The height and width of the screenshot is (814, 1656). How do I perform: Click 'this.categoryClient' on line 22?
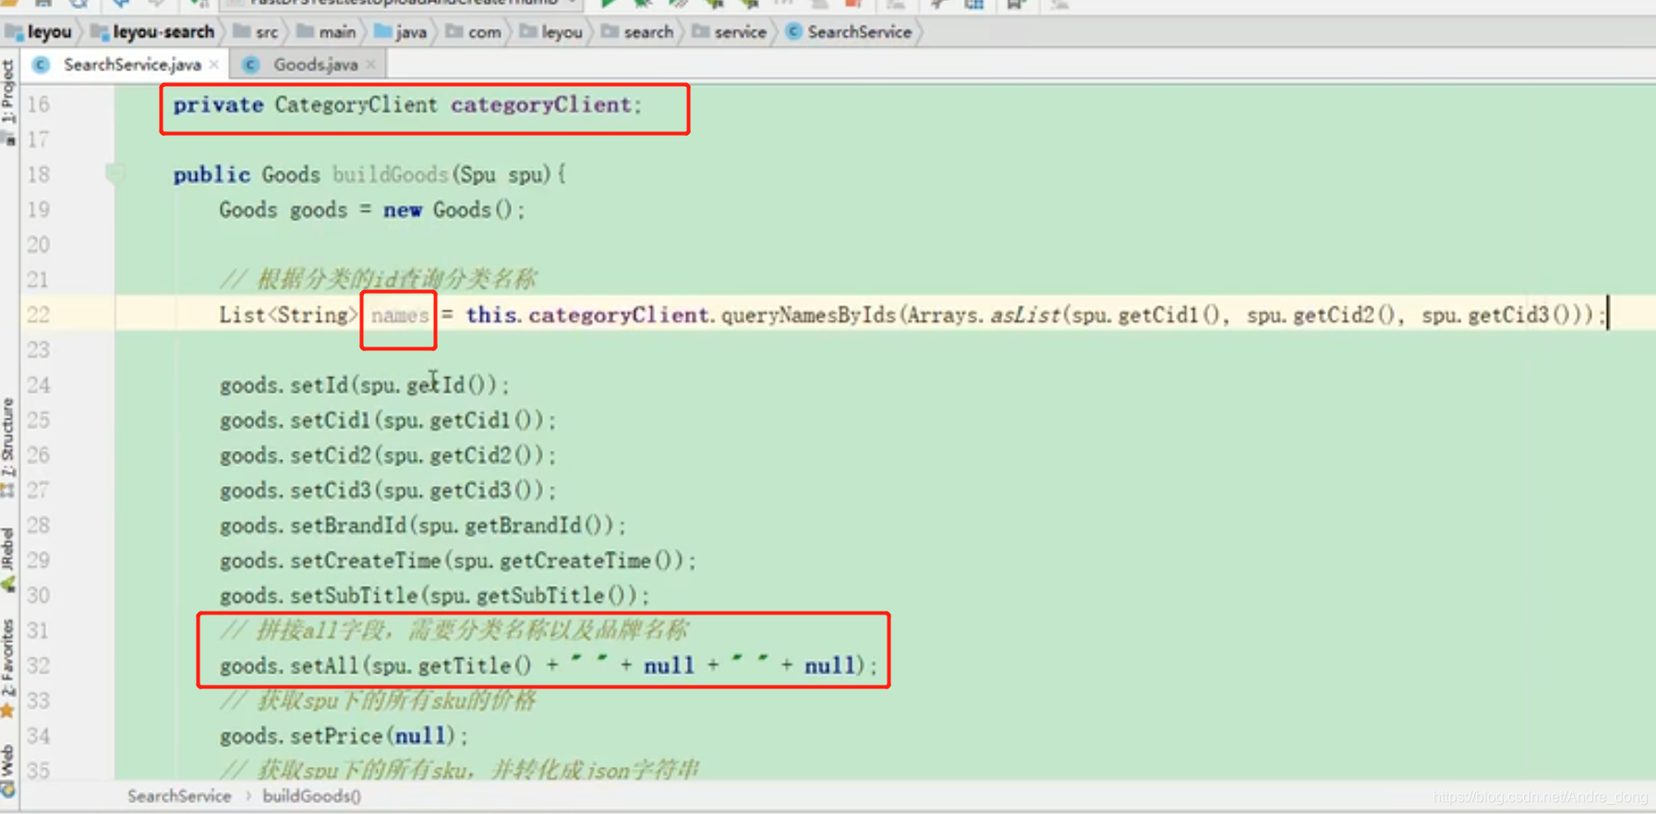(587, 315)
